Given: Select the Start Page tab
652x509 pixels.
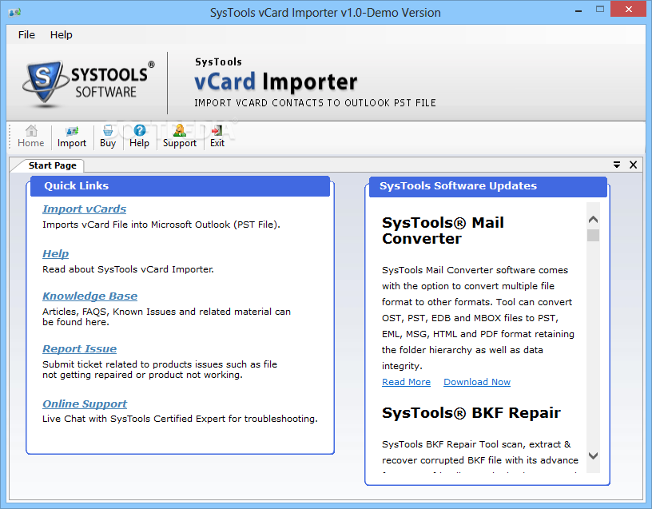Looking at the screenshot, I should coord(53,165).
